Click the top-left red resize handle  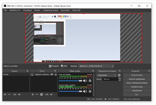[26, 14]
